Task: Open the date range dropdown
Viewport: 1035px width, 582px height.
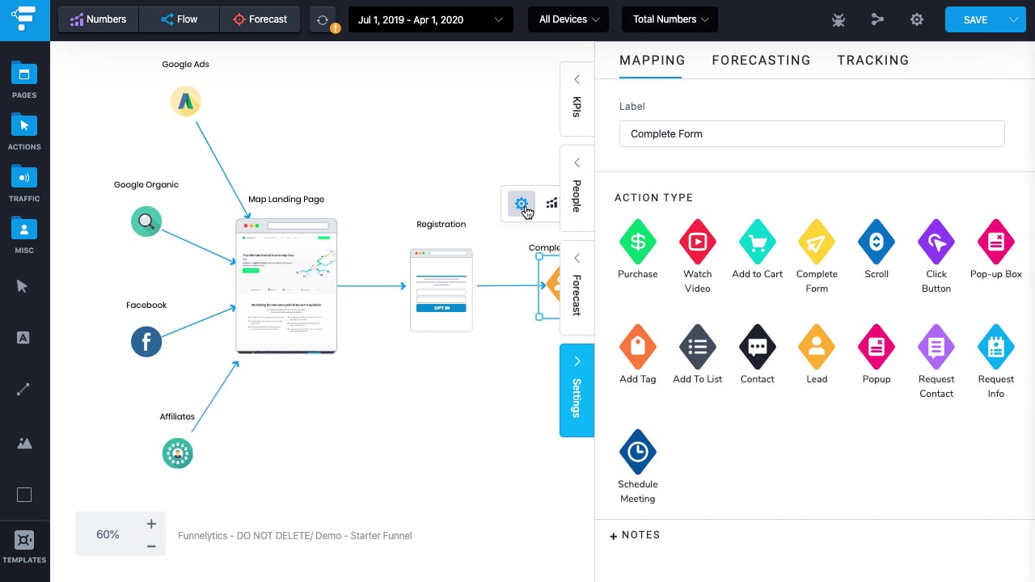Action: 431,19
